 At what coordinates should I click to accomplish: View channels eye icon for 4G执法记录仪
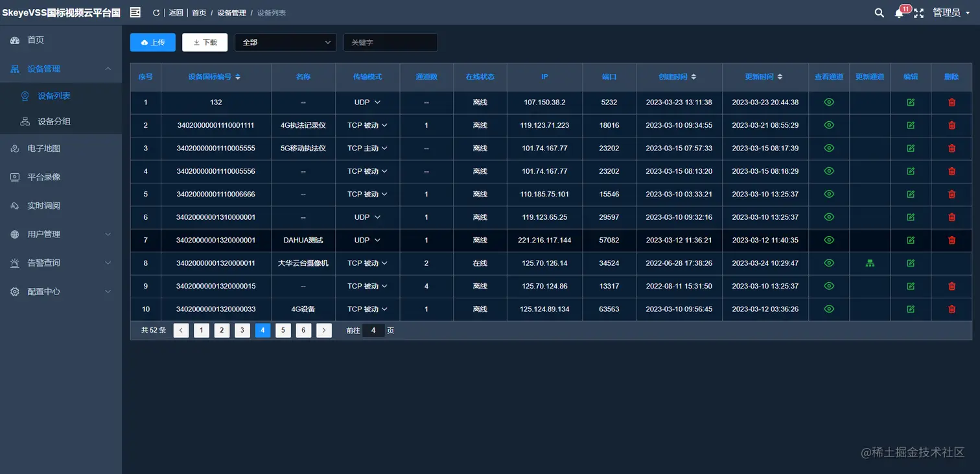coord(829,125)
